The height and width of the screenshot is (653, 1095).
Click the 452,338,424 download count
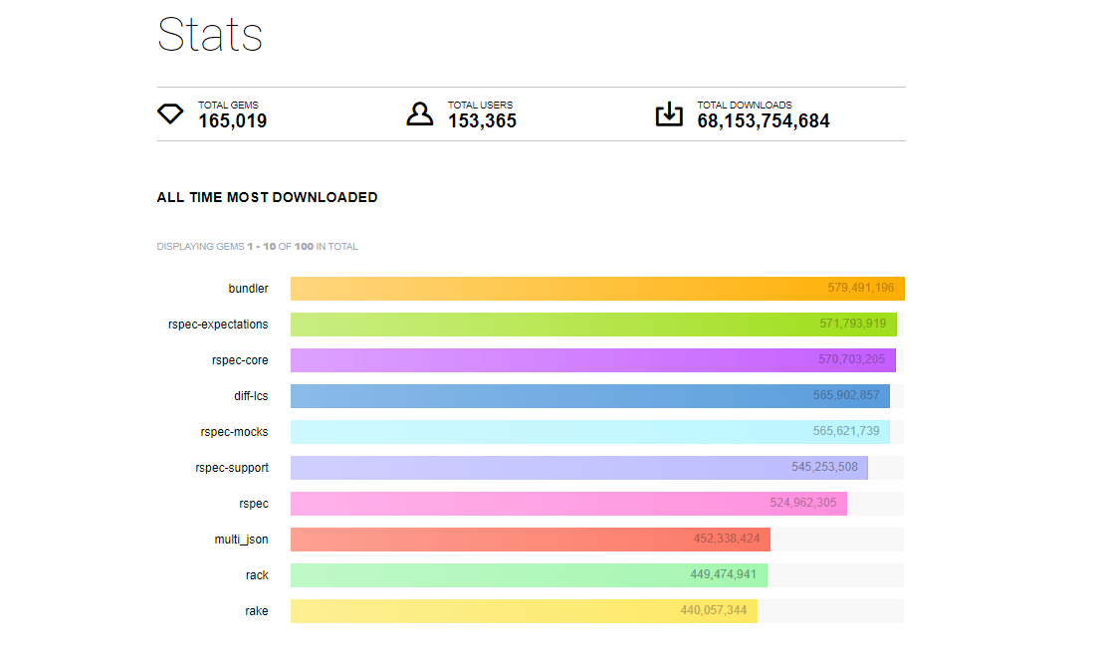tap(727, 539)
